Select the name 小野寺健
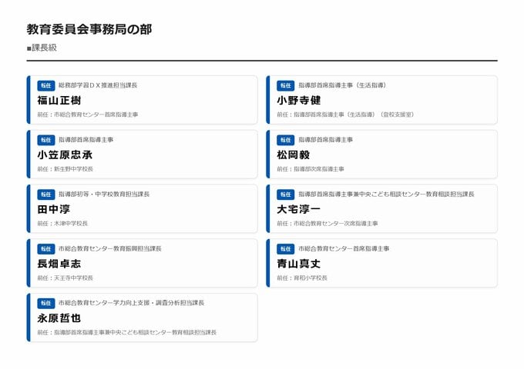Viewport: 524px width, 369px height. 298,100
